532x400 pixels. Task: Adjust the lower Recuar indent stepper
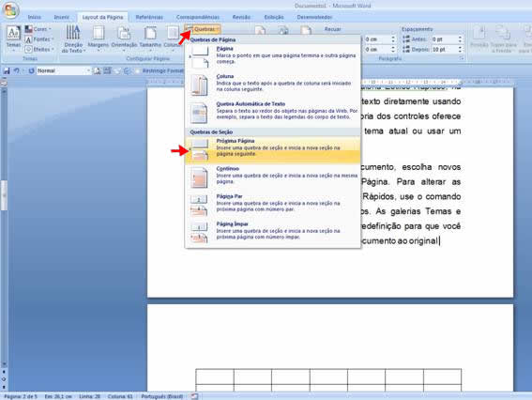393,49
